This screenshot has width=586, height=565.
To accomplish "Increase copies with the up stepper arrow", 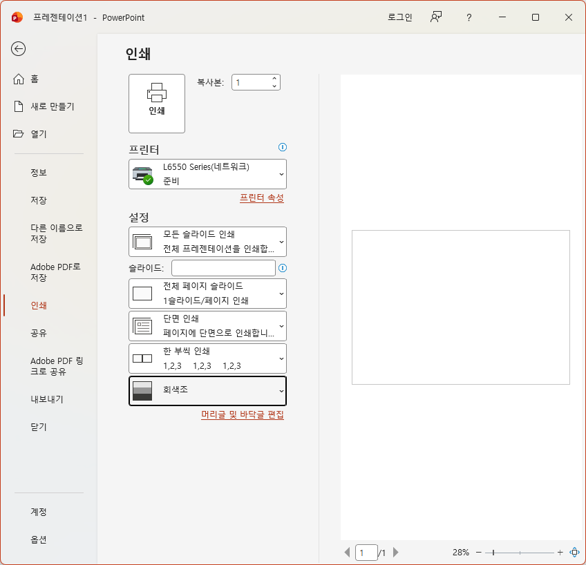I will click(x=274, y=79).
